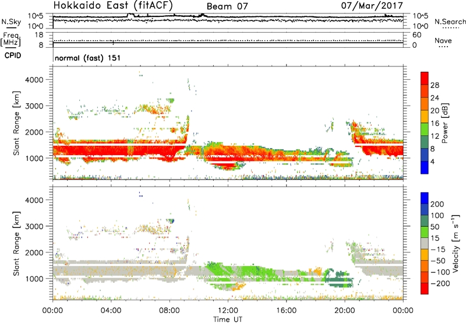Click "1000" tick on Velocity panel axis
The width and height of the screenshot is (466, 323).
tap(34, 279)
